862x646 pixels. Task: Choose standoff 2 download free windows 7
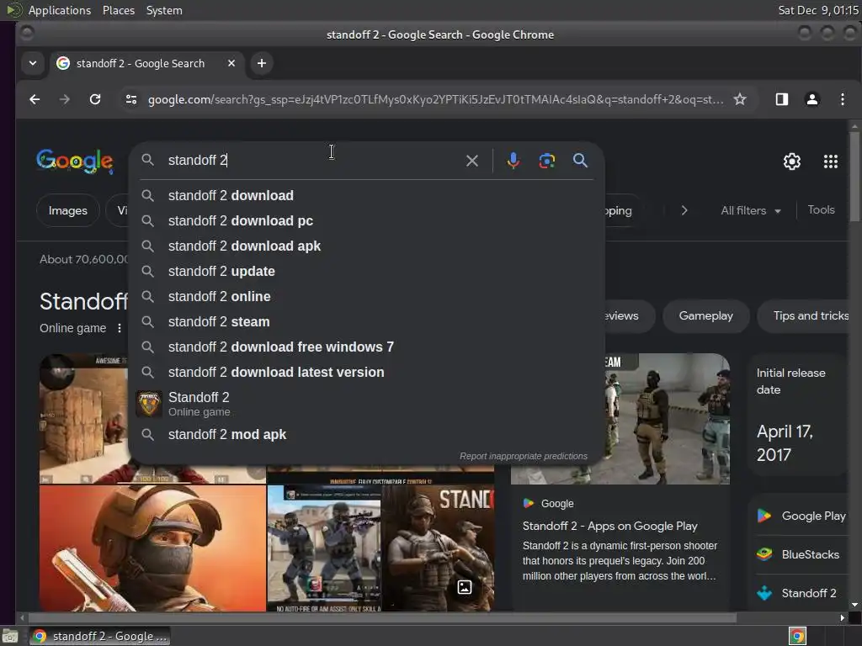click(x=366, y=347)
